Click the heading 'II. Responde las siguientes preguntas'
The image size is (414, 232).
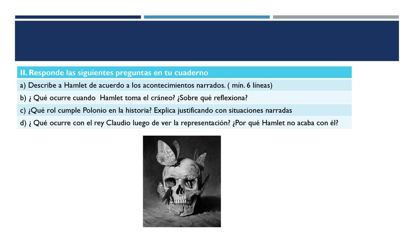(x=184, y=72)
